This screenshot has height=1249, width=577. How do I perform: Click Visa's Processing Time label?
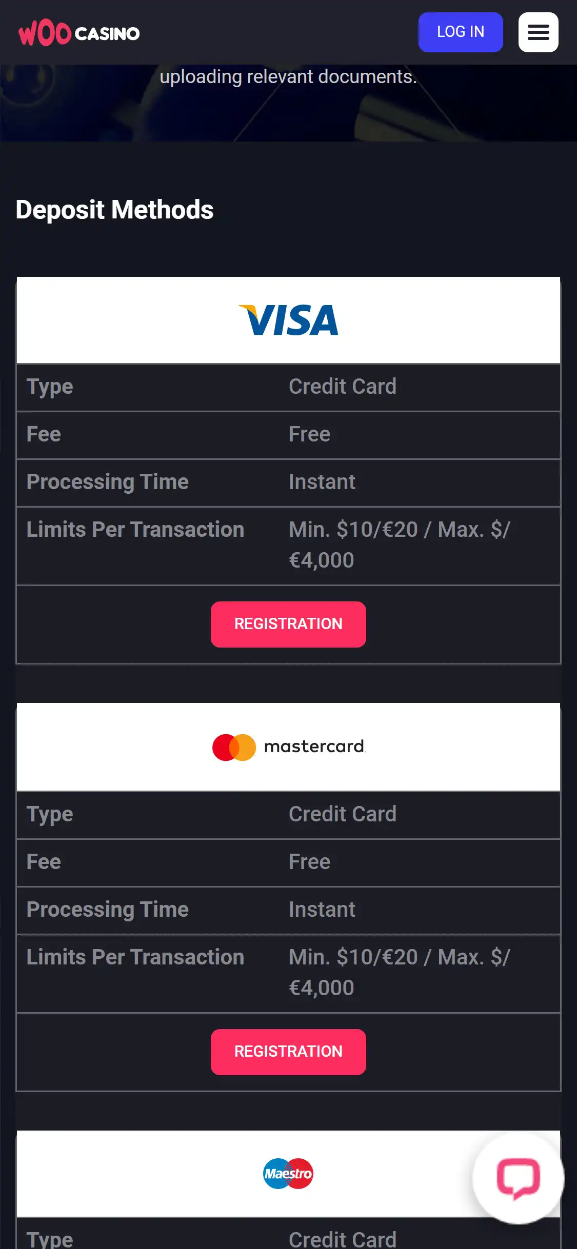click(x=107, y=482)
